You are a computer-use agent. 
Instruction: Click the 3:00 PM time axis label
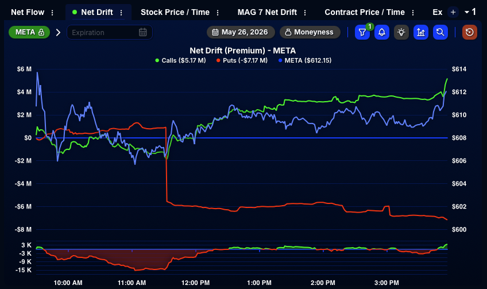click(x=386, y=283)
